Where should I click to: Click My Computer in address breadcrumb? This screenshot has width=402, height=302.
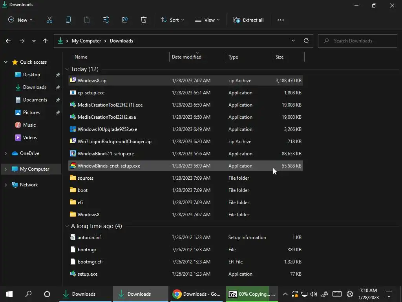[86, 41]
